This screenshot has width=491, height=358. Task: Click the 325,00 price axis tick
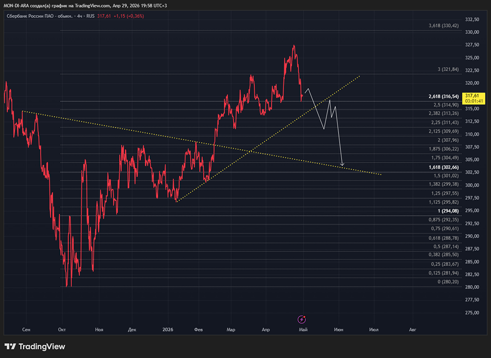(472, 58)
